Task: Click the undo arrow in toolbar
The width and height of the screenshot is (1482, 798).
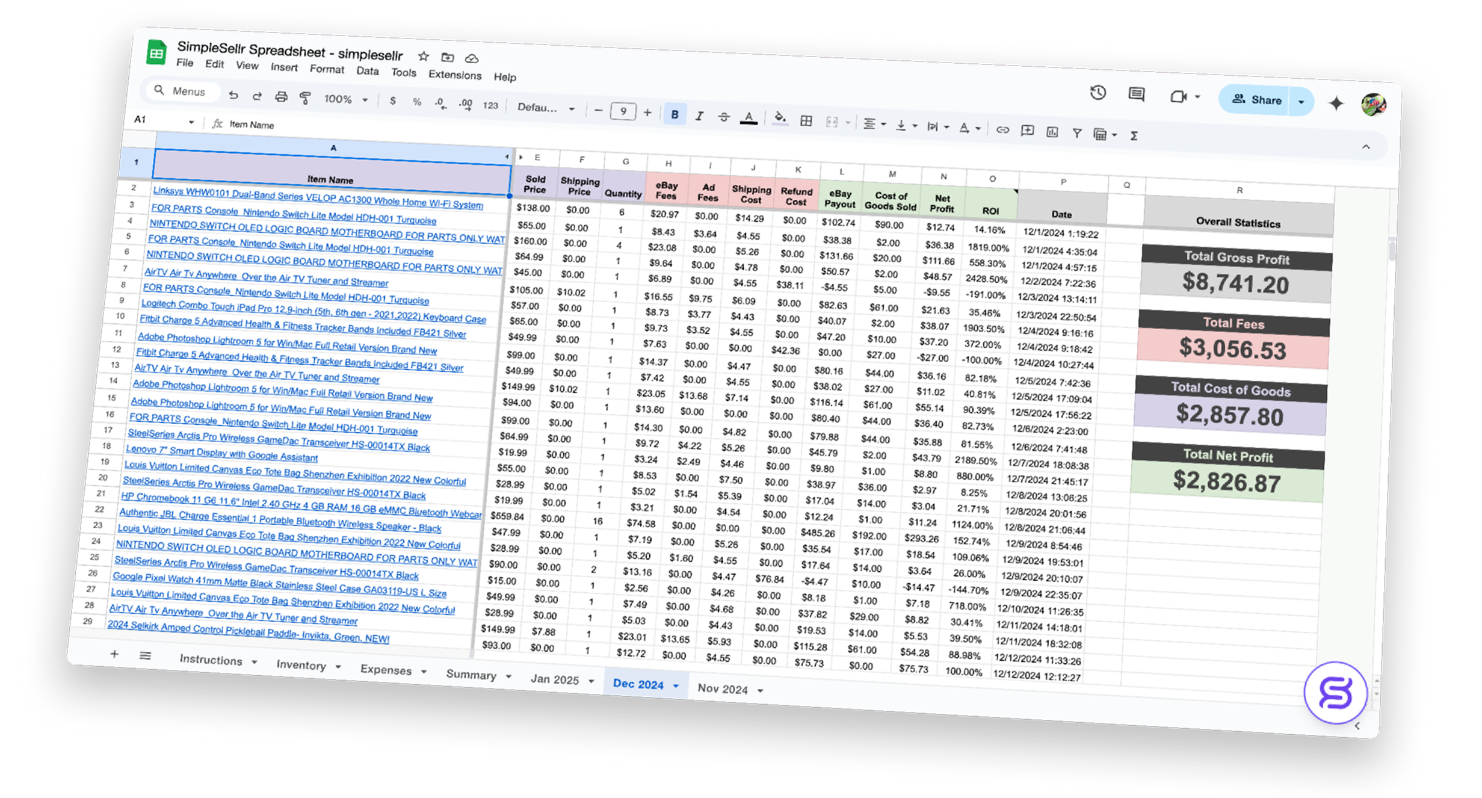Action: pos(233,94)
